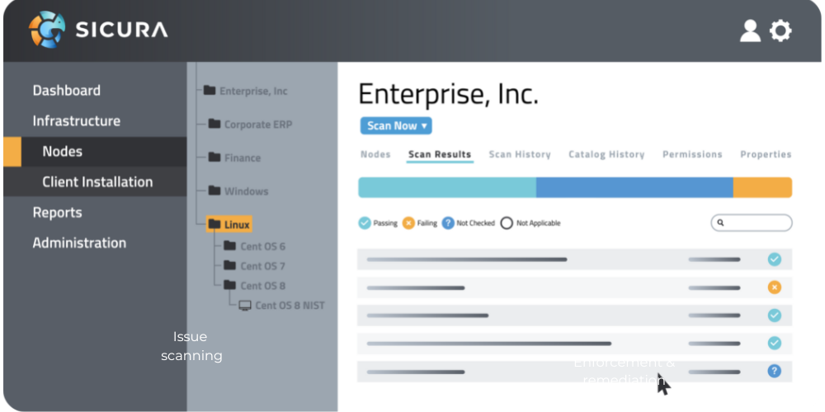Image resolution: width=825 pixels, height=412 pixels.
Task: Click the Enterprise, Inc folder icon
Action: (x=210, y=91)
